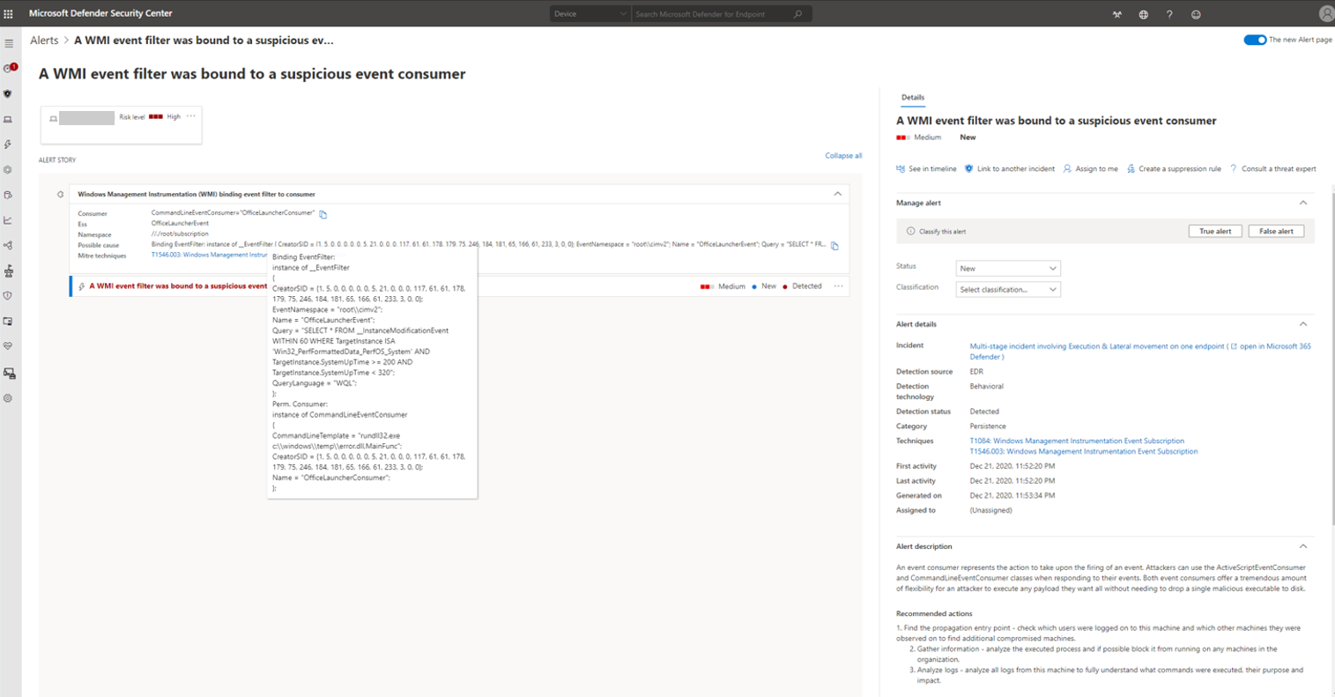Open device card more options ellipsis
1335x697 pixels.
[191, 116]
